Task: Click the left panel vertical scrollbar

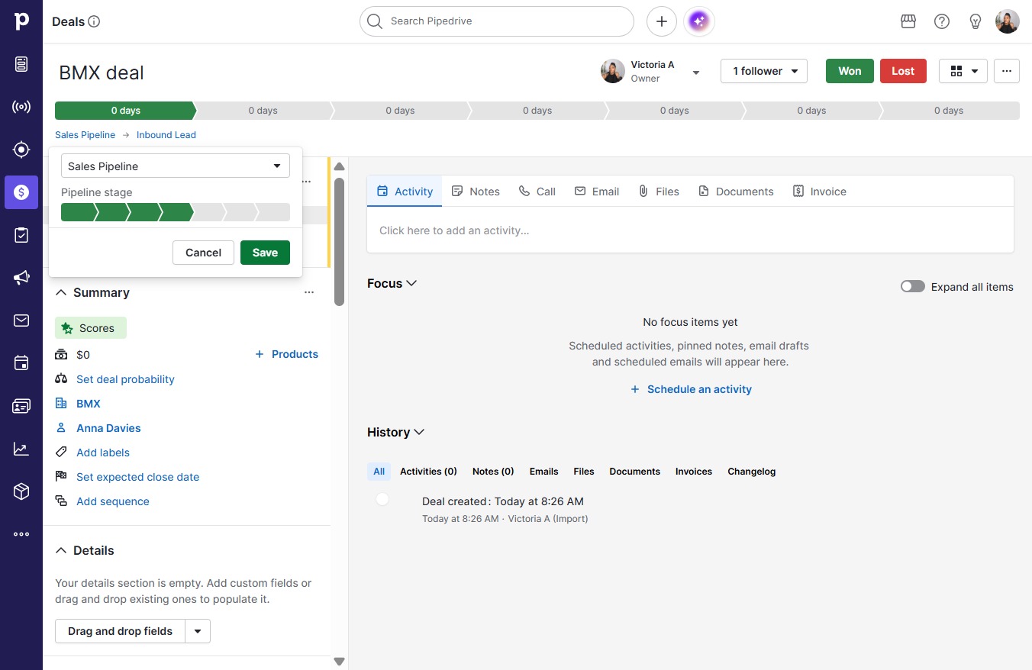Action: tap(340, 243)
